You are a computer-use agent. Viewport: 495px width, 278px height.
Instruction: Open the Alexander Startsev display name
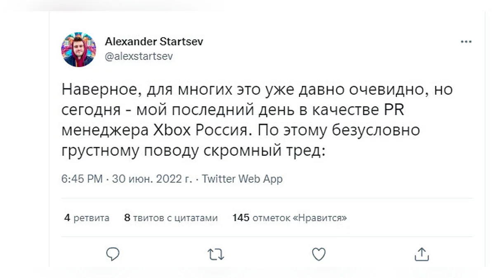(x=154, y=42)
